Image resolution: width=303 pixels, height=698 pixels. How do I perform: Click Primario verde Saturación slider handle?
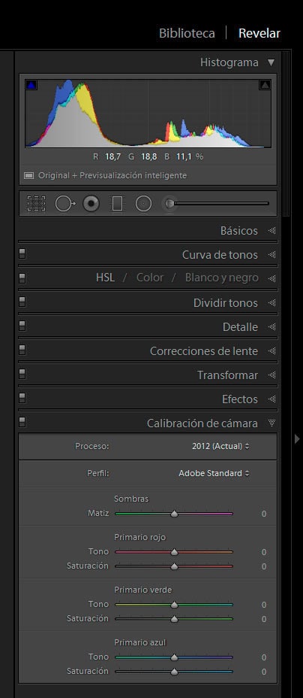pyautogui.click(x=174, y=619)
